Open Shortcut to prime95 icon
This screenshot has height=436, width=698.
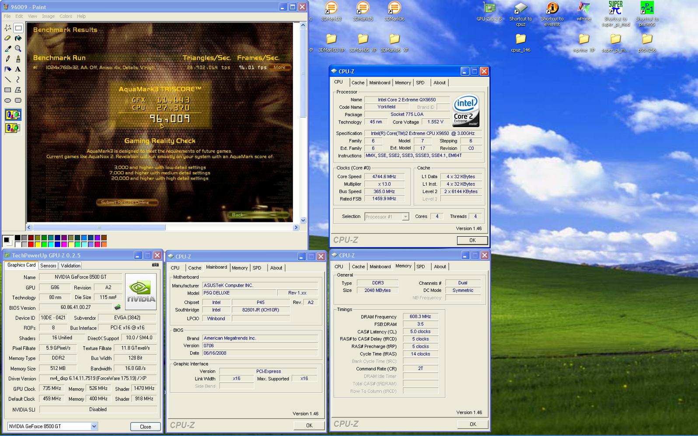[647, 14]
